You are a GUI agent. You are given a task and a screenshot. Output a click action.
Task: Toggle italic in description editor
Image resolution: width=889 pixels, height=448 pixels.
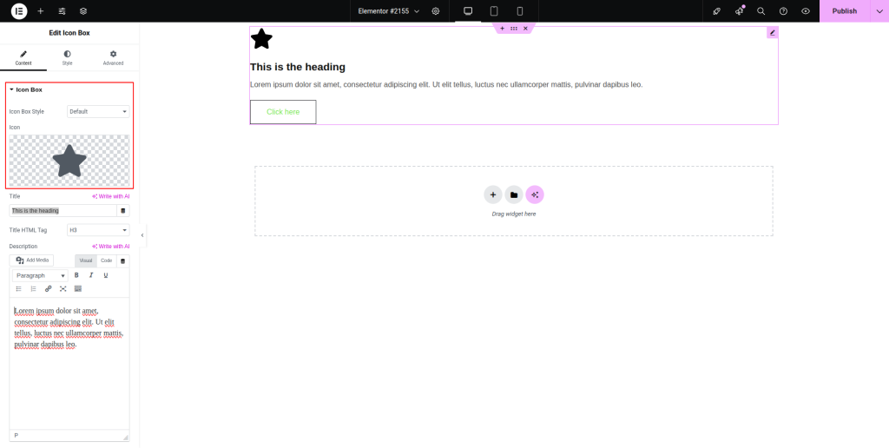(x=90, y=275)
